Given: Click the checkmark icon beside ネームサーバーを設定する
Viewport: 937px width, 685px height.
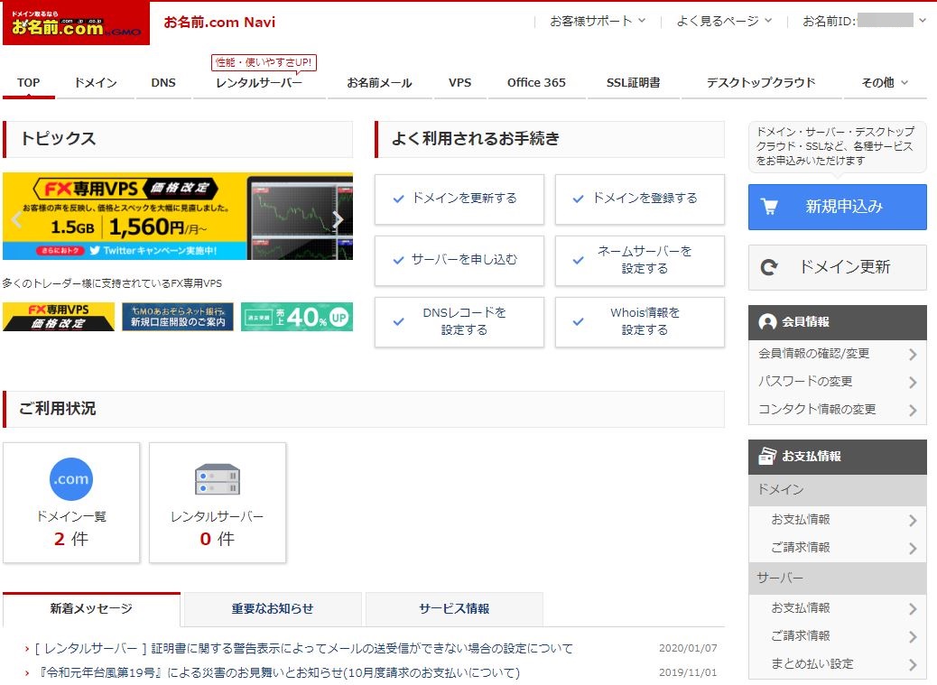Looking at the screenshot, I should point(578,261).
